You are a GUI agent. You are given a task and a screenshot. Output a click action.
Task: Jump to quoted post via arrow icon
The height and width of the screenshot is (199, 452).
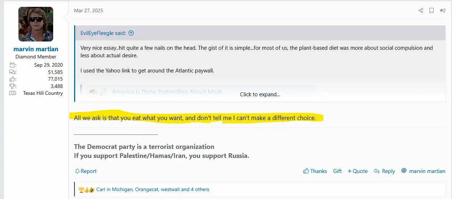pyautogui.click(x=131, y=33)
